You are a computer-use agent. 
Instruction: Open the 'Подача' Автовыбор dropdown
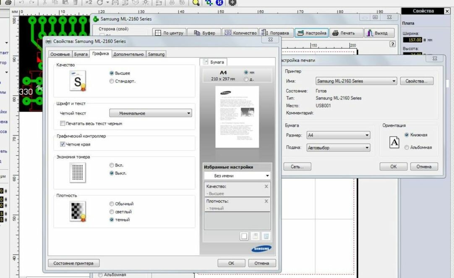pyautogui.click(x=338, y=148)
